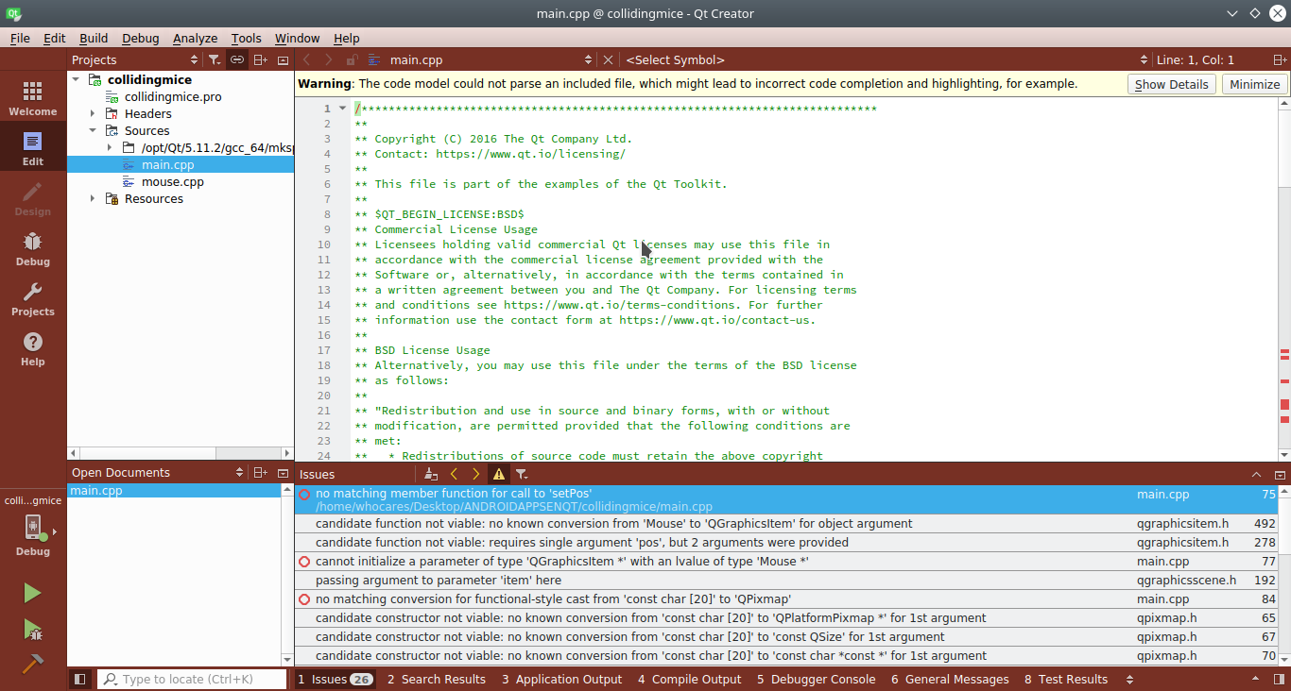Open the Projects tree filter options

pyautogui.click(x=215, y=59)
